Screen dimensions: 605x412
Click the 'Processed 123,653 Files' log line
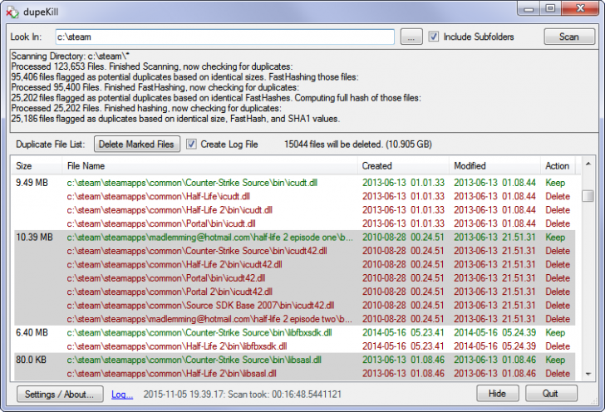tap(152, 66)
